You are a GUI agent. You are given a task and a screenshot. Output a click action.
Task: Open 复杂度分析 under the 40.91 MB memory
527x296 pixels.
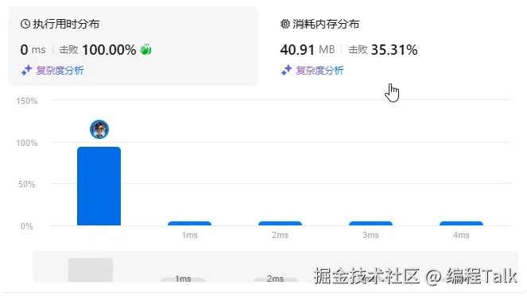pyautogui.click(x=320, y=71)
